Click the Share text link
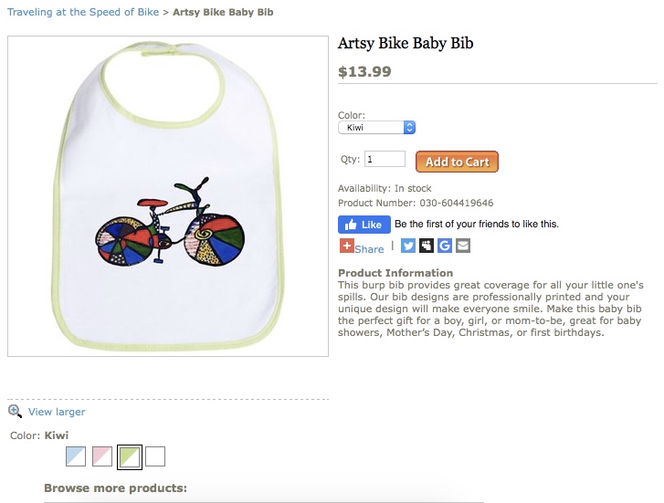Viewport: 664px width, 503px height. click(369, 249)
